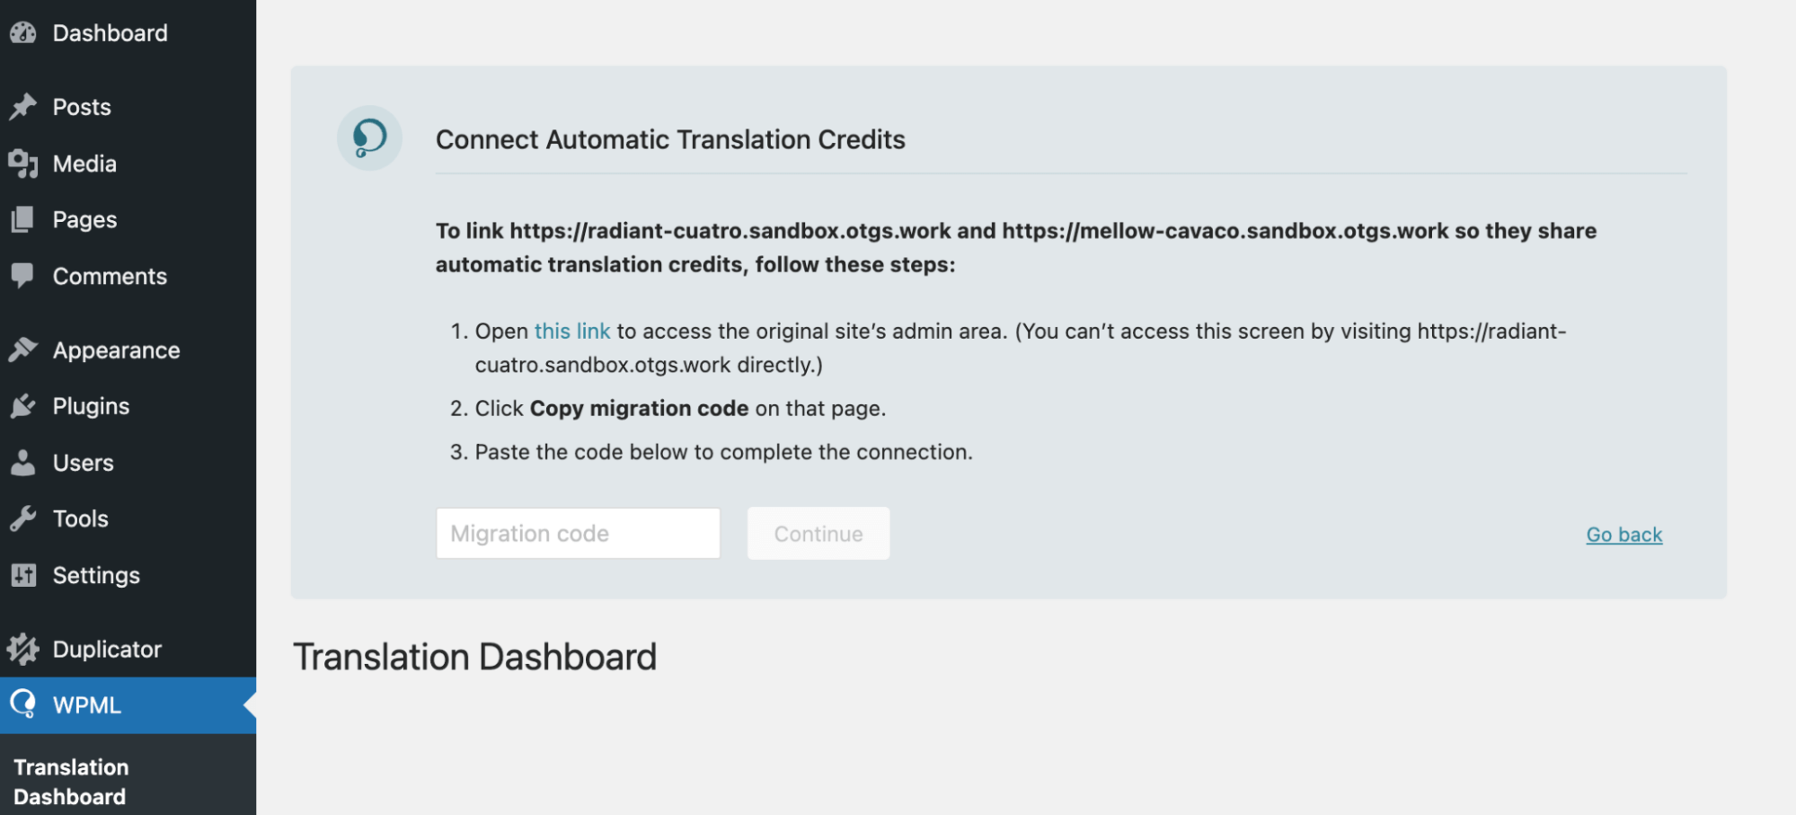1796x815 pixels.
Task: Click the Media library icon
Action: click(x=23, y=164)
